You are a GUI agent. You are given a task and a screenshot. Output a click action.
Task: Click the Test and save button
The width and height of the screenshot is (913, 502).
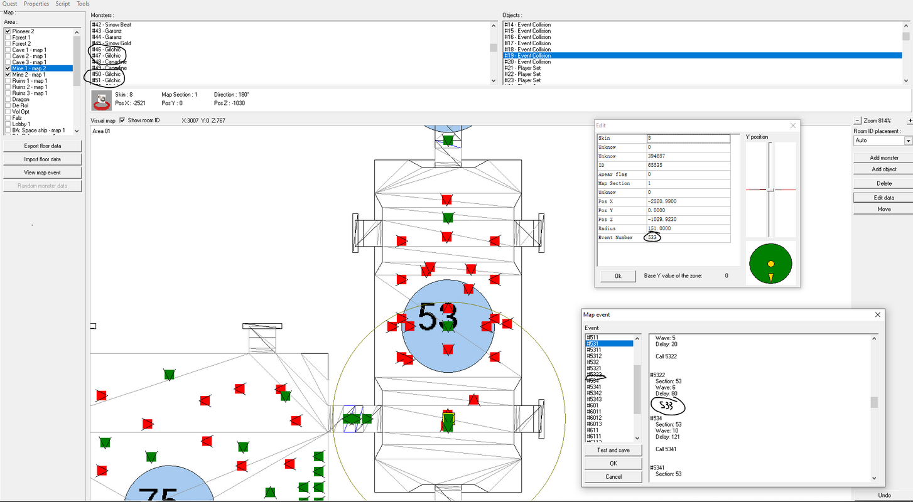point(613,450)
